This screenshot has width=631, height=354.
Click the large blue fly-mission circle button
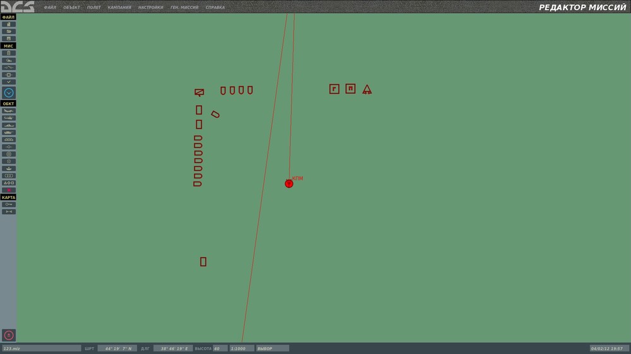coord(8,93)
